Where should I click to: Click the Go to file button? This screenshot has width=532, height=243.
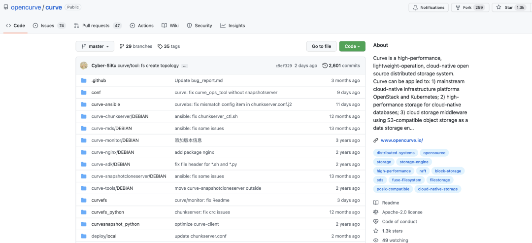pyautogui.click(x=321, y=46)
